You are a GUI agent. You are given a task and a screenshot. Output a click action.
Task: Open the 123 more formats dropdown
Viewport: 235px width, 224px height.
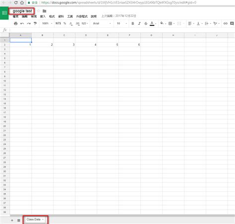85,23
